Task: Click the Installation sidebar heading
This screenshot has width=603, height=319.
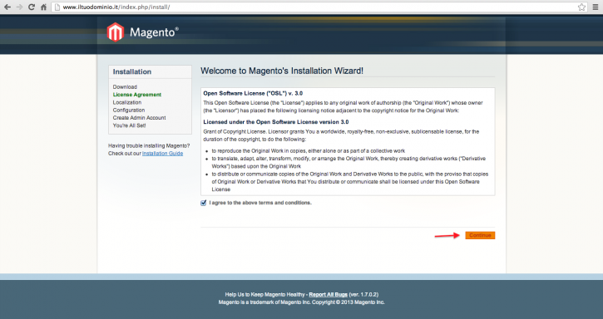Action: [132, 72]
